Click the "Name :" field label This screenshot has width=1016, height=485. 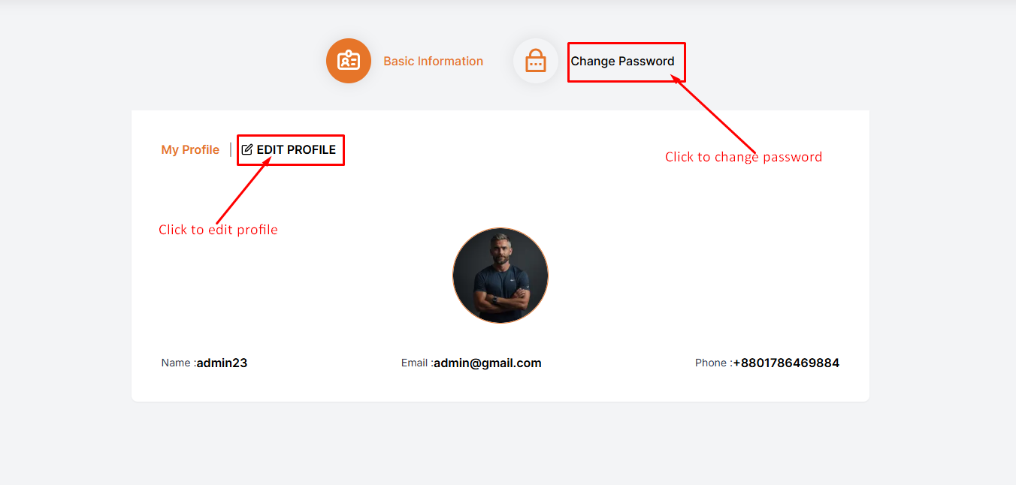[178, 363]
